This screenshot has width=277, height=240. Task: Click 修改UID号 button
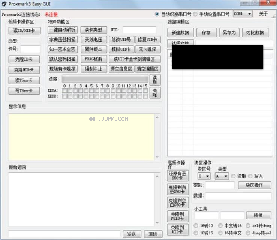(121, 40)
